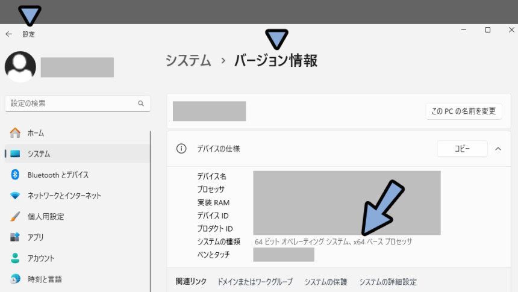Click the 個人用設定 paintbrush icon
The width and height of the screenshot is (518, 292).
coord(15,216)
